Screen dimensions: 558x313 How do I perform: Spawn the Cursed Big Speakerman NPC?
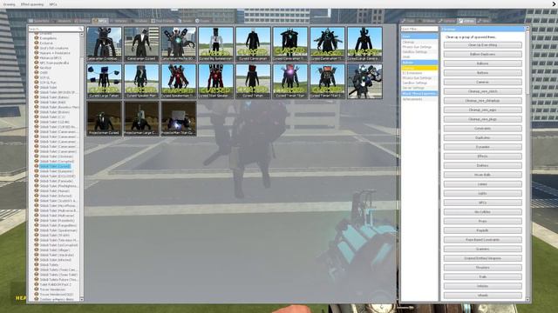point(215,44)
